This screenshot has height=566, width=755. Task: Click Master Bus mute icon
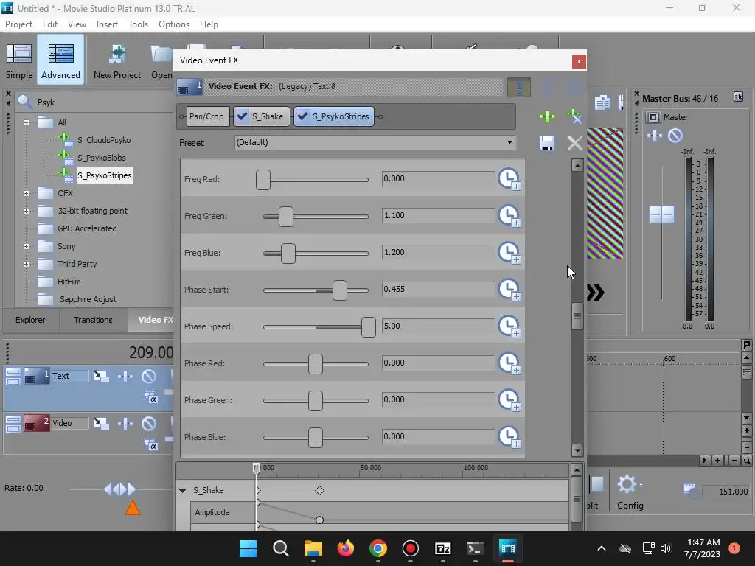(675, 136)
